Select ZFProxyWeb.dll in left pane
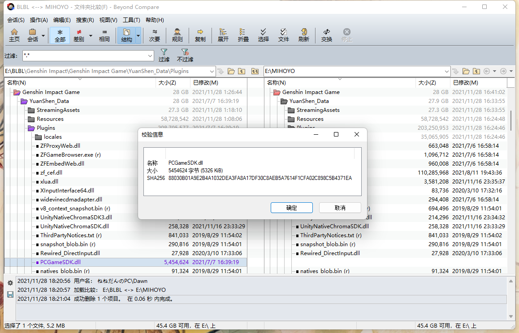Image resolution: width=519 pixels, height=333 pixels. pyautogui.click(x=60, y=146)
